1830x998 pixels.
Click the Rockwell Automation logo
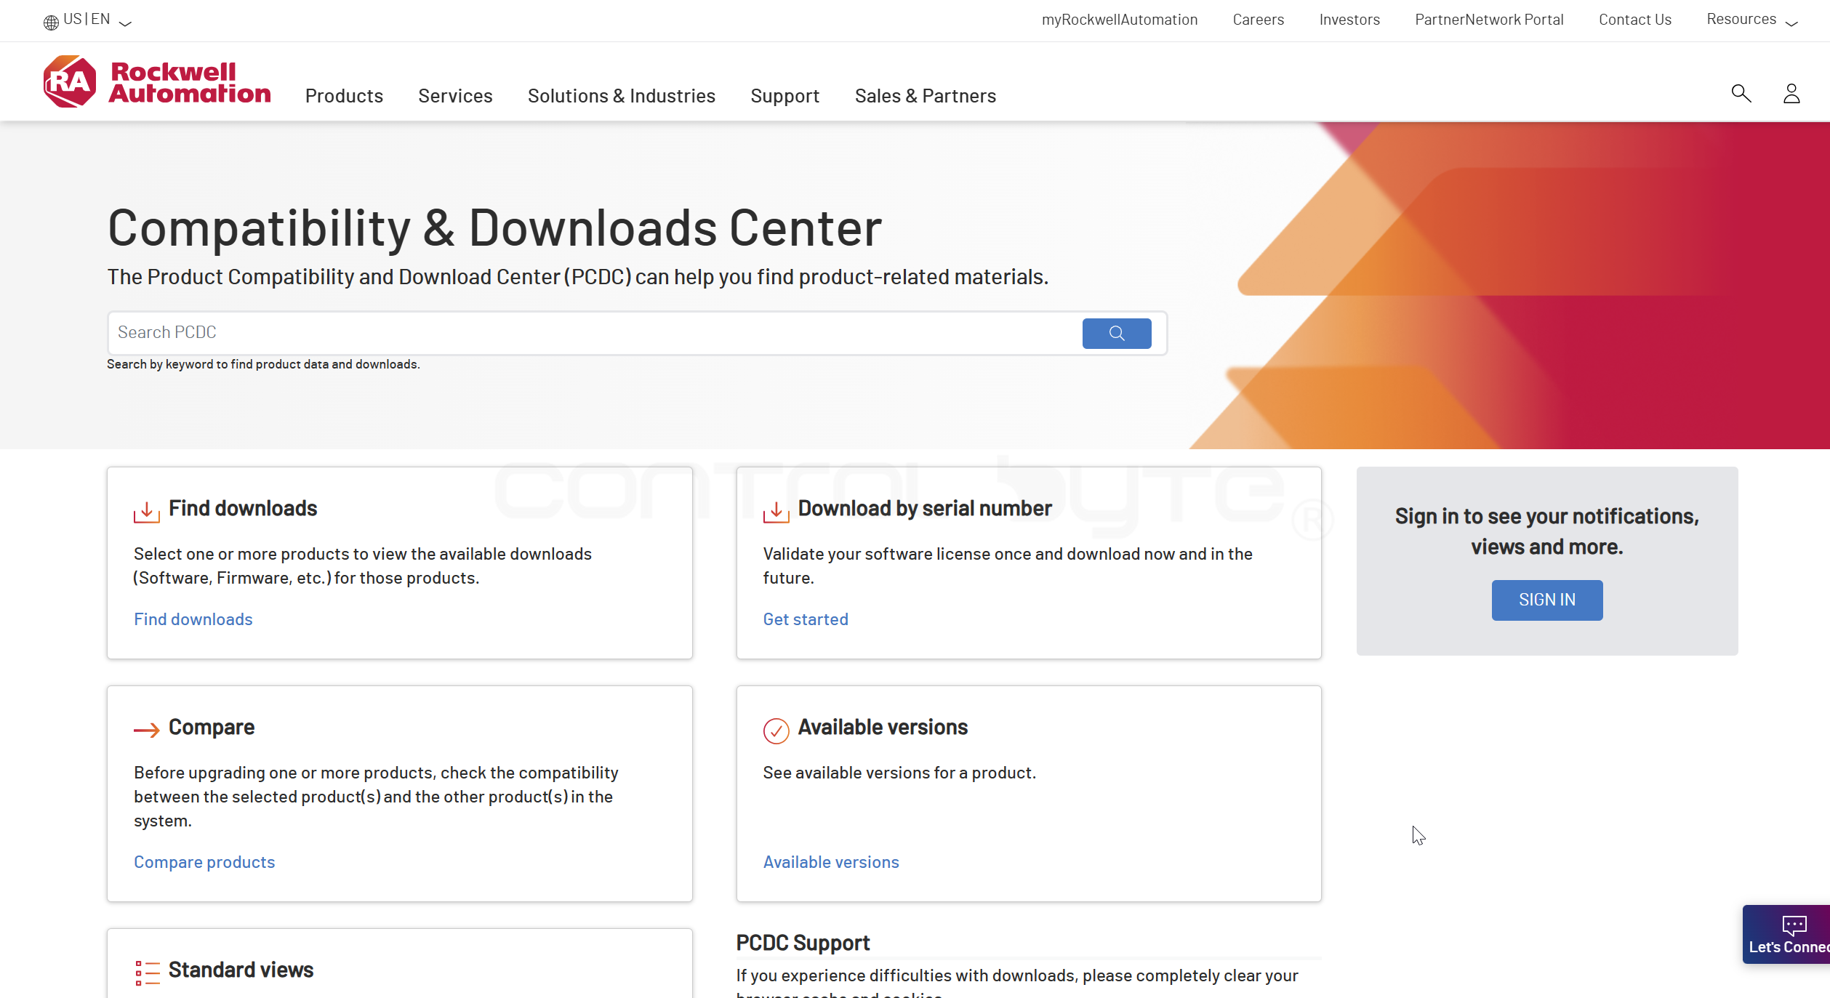[157, 82]
